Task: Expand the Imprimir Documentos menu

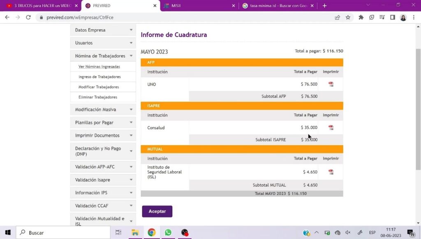Action: [103, 135]
